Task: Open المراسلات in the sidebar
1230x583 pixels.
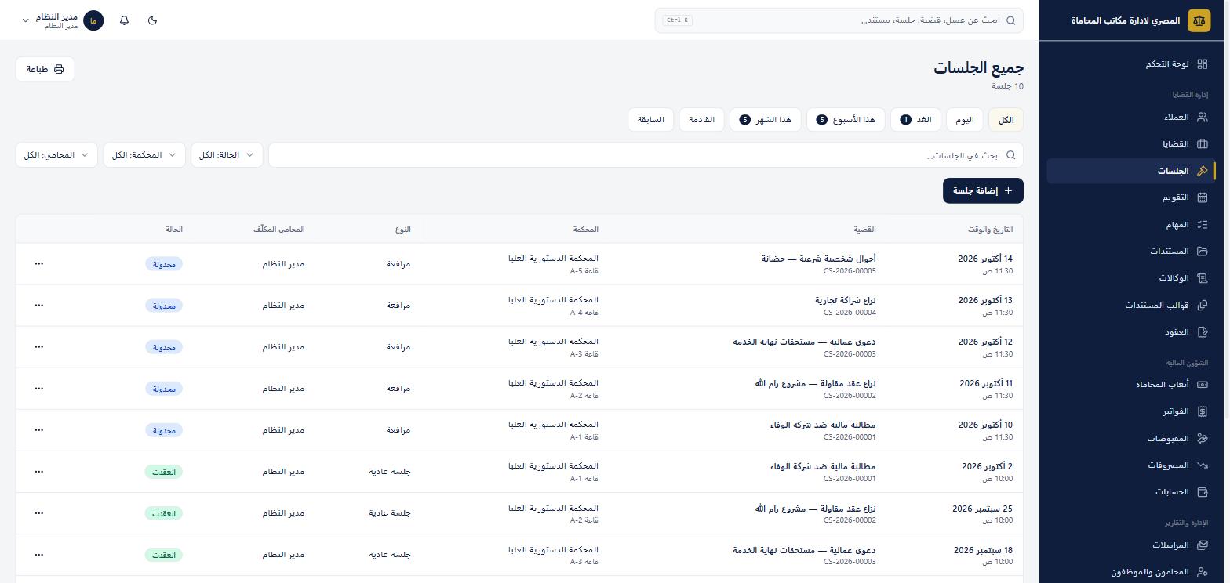Action: pos(1131,545)
